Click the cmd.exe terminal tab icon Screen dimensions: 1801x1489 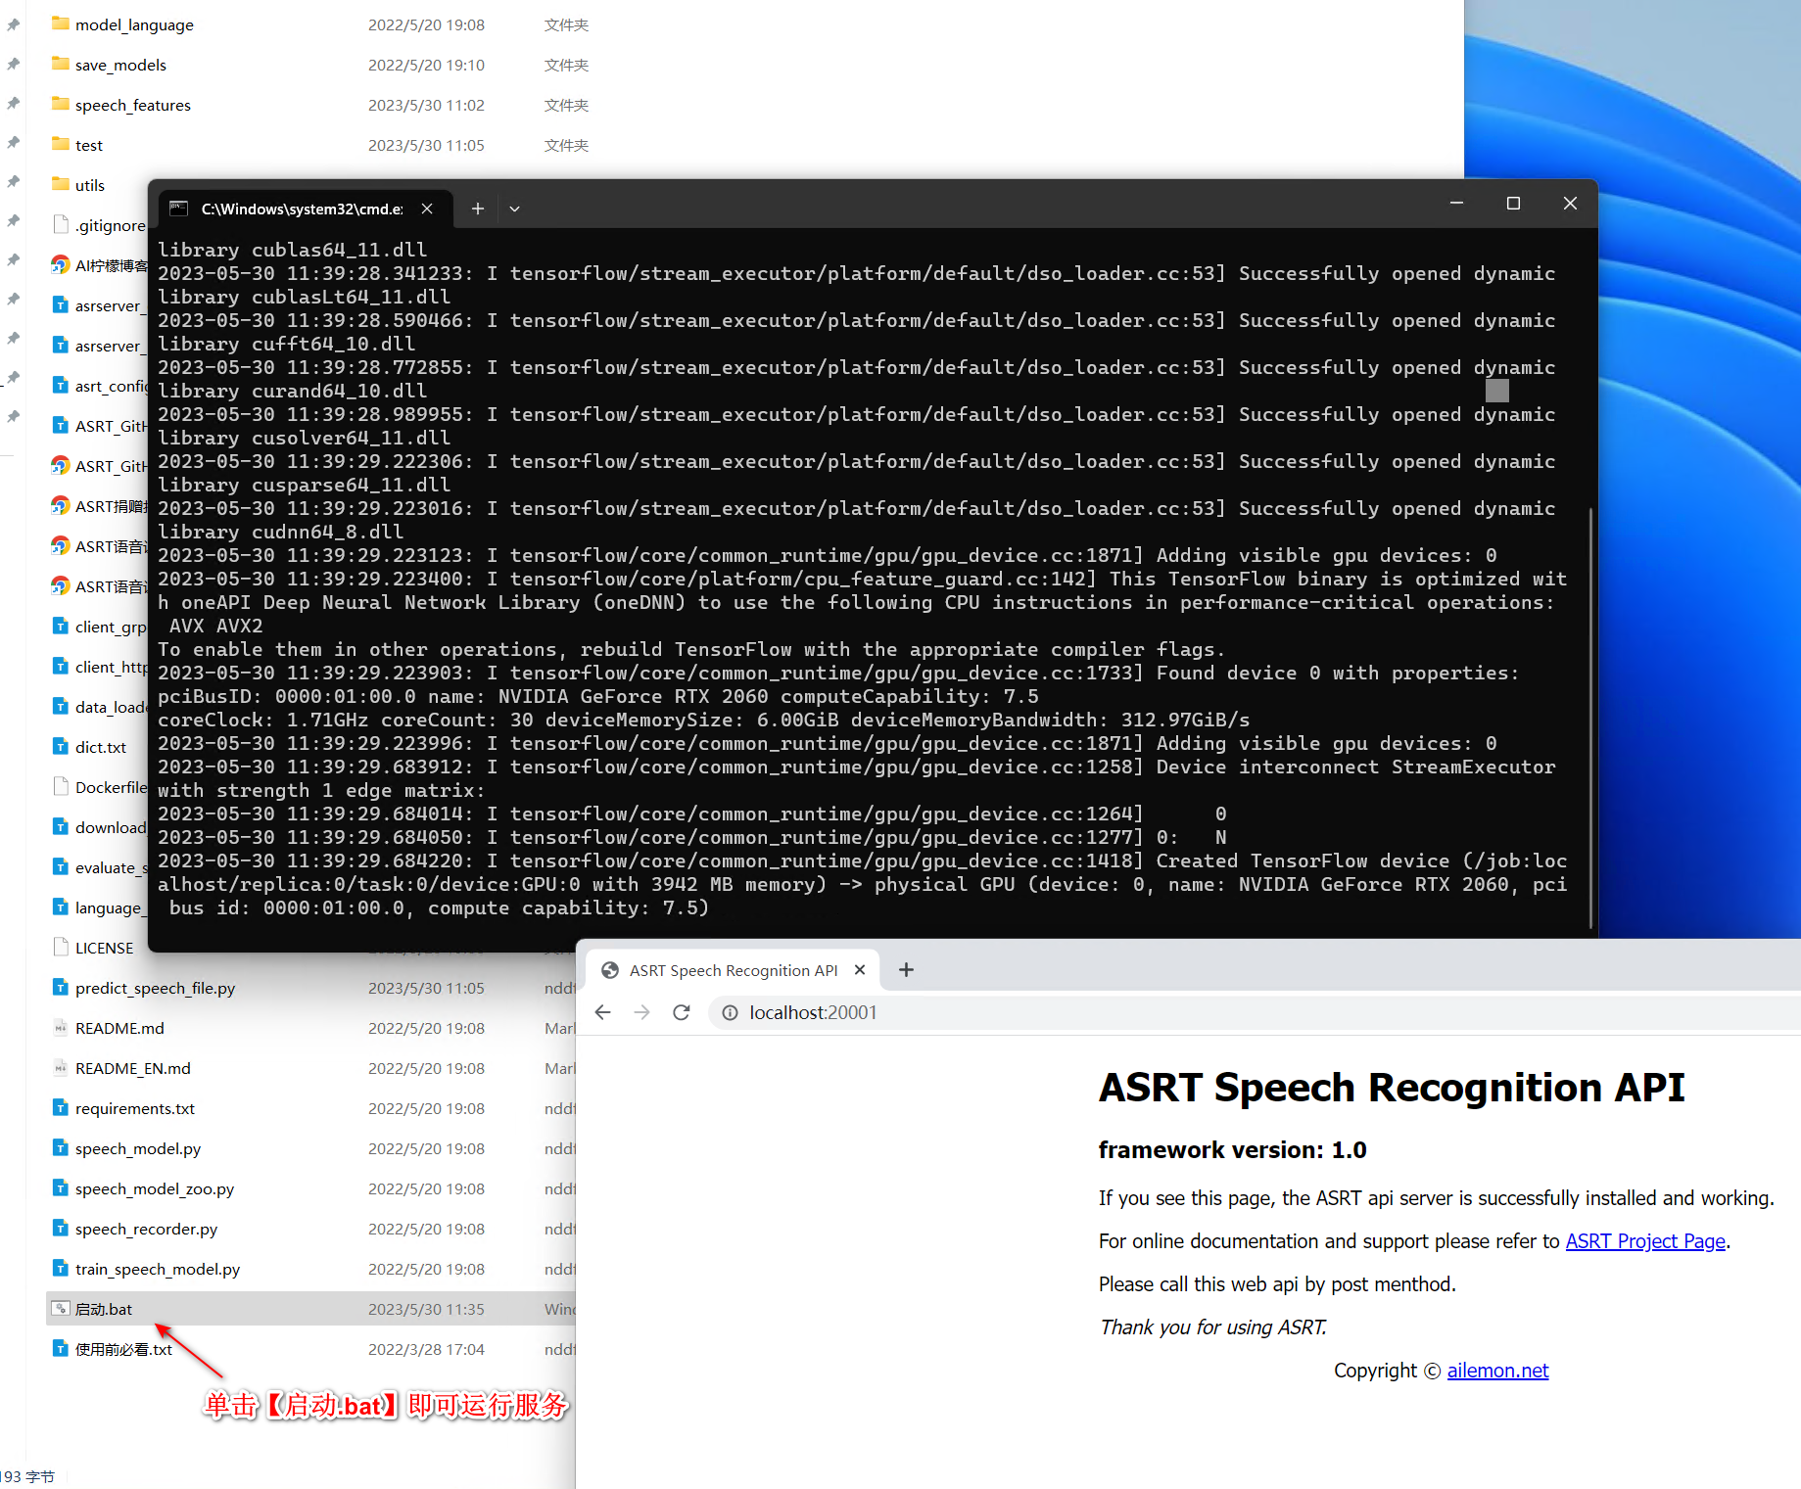pos(178,208)
